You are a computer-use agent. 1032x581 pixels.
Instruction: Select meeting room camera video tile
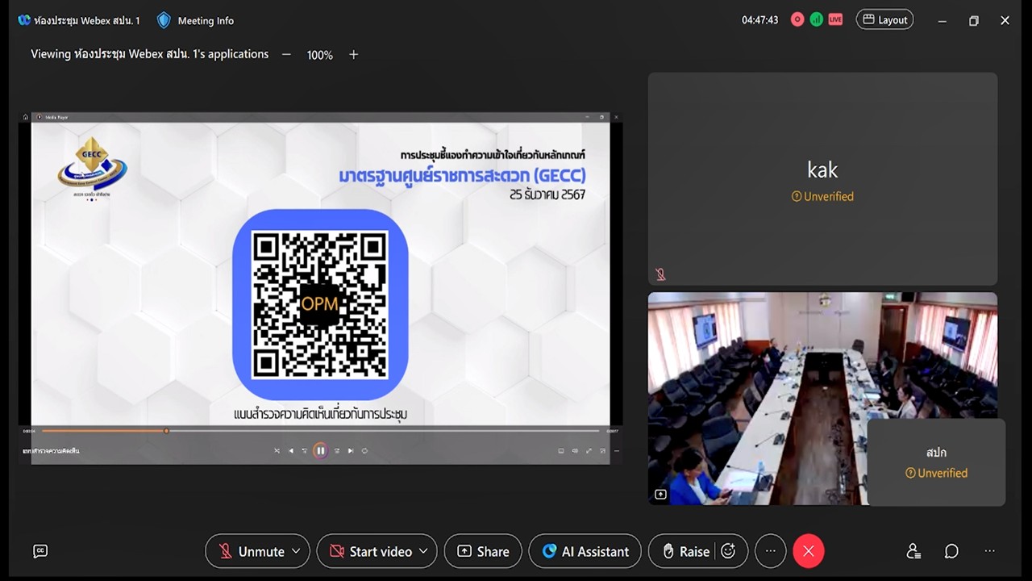click(822, 399)
